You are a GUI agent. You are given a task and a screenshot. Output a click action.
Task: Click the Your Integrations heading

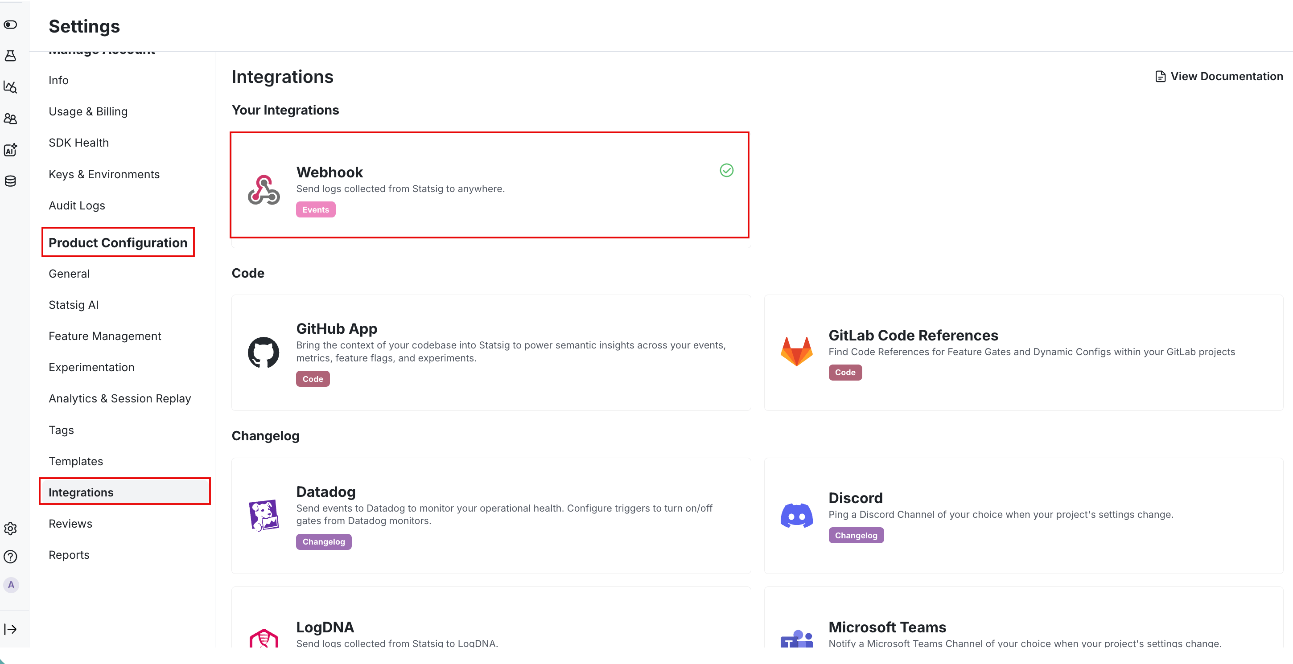point(285,110)
